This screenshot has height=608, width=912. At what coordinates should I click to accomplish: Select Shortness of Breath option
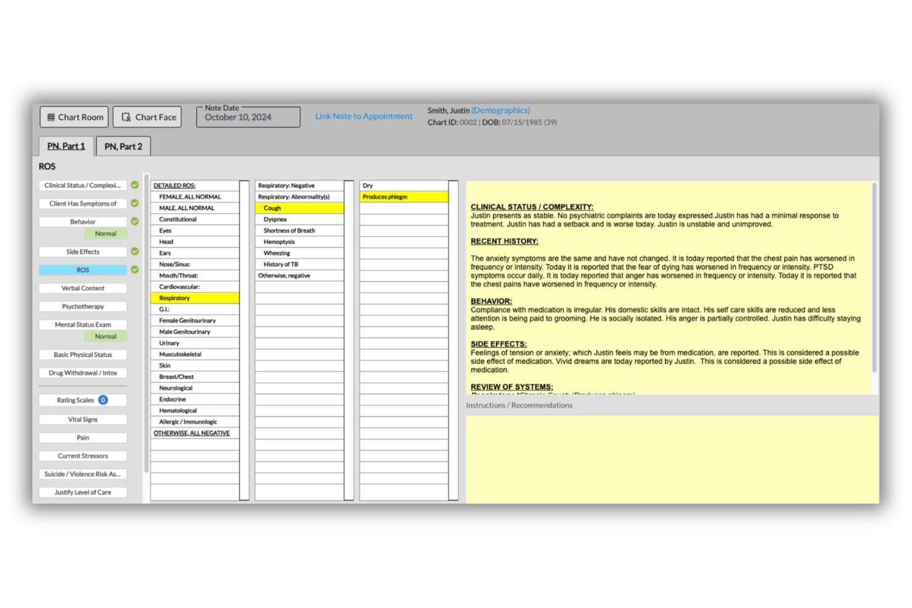(x=299, y=230)
